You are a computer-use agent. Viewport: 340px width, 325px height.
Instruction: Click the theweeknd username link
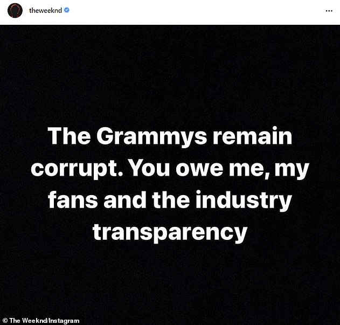point(46,10)
